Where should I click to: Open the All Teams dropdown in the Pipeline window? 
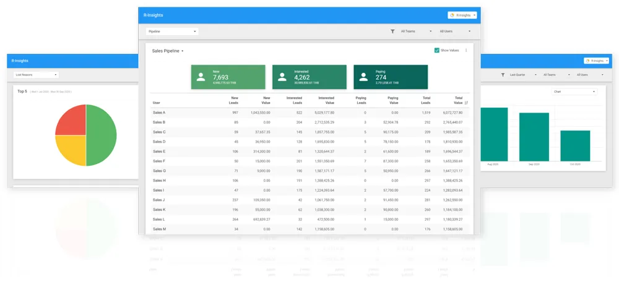tap(417, 31)
